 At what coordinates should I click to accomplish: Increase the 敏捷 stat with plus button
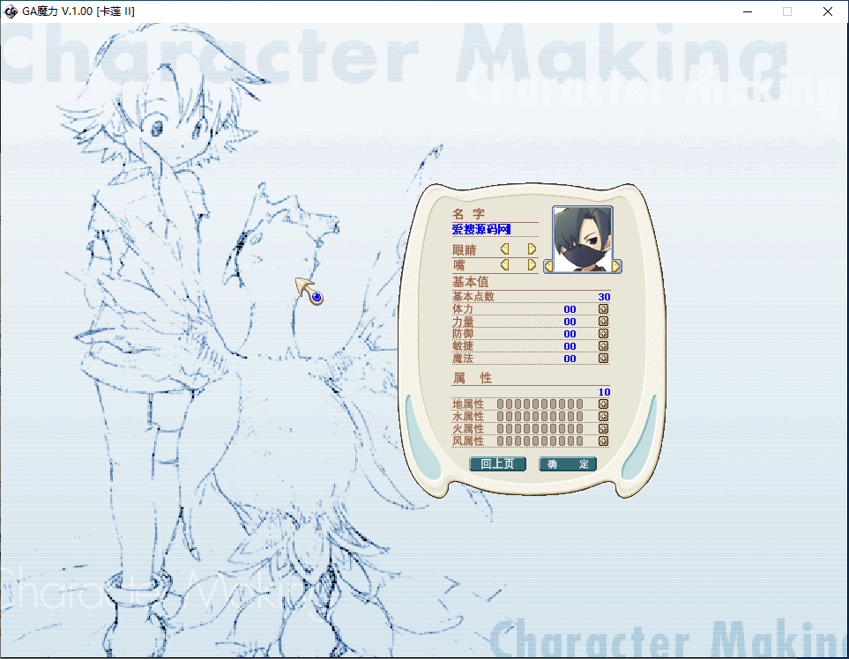pos(603,346)
